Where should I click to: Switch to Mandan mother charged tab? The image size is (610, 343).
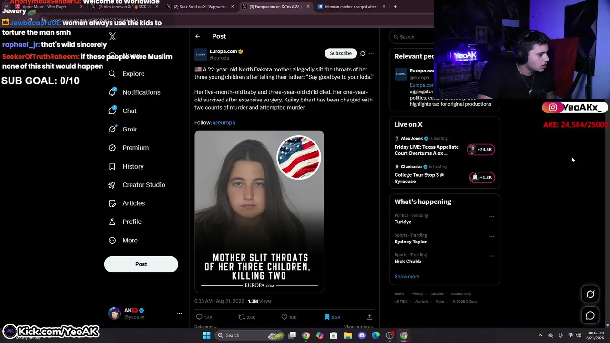[351, 7]
